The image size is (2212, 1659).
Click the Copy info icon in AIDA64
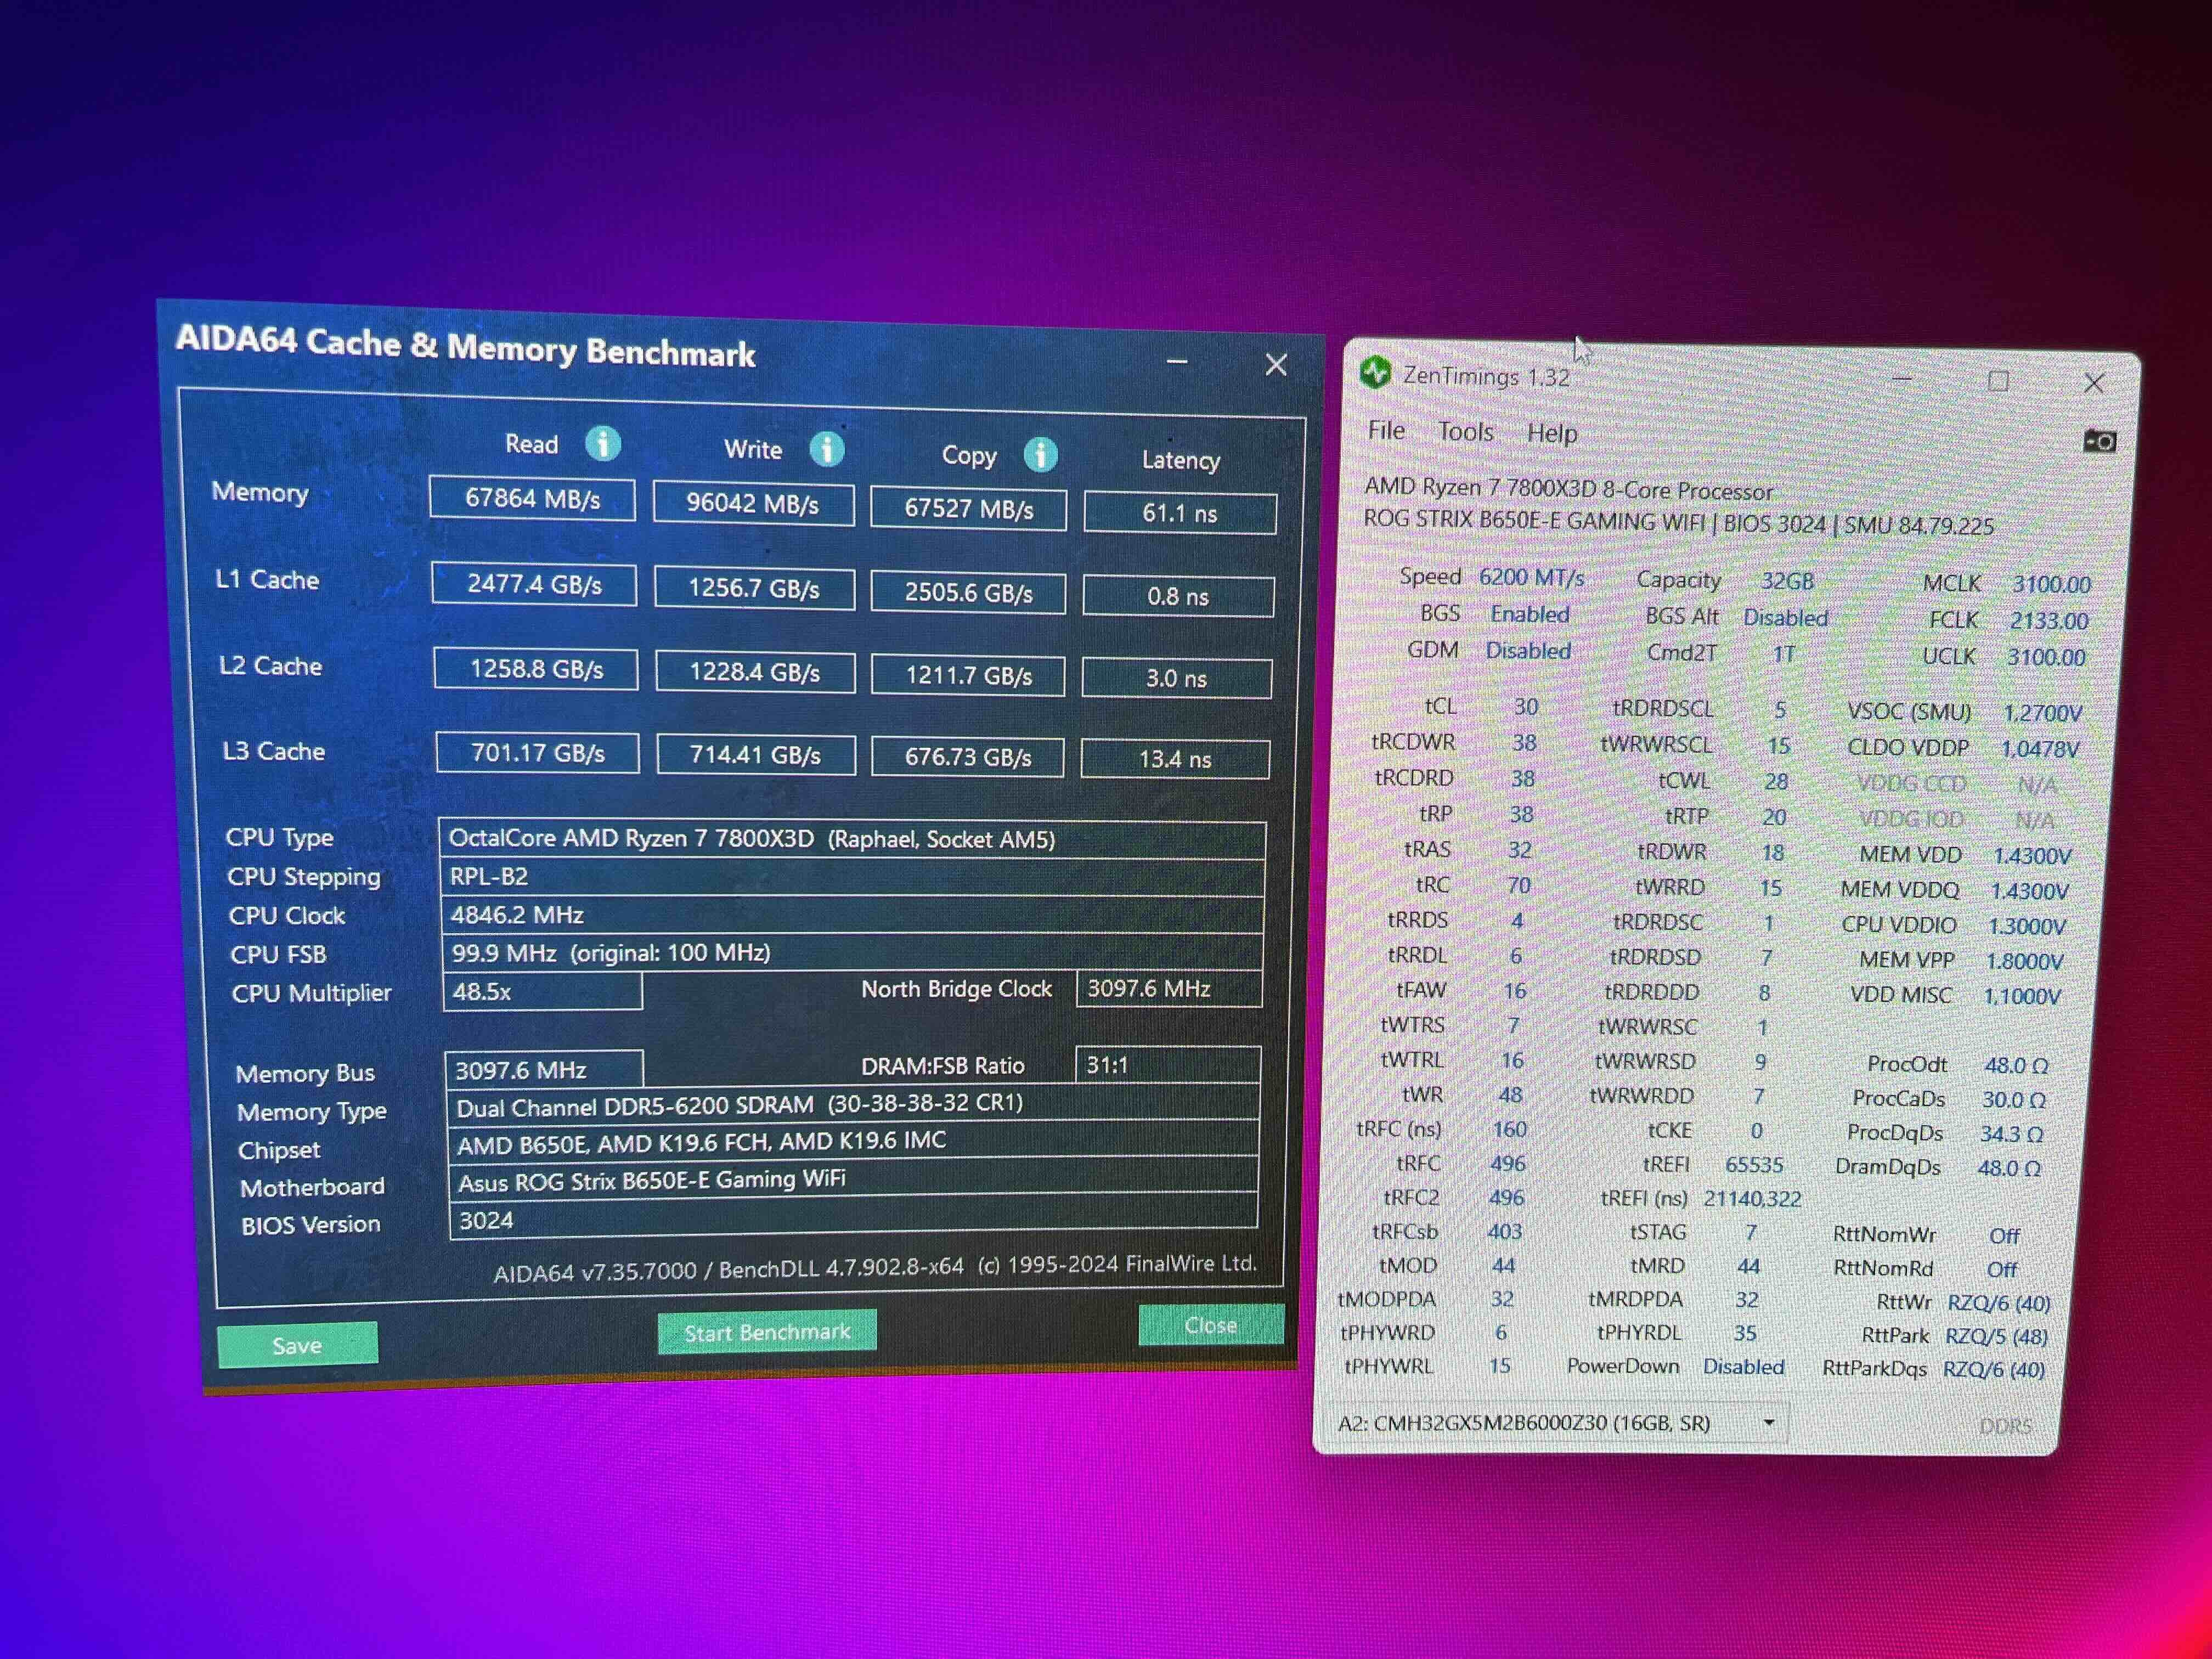pyautogui.click(x=1040, y=455)
